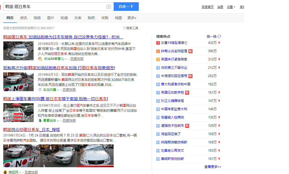This screenshot has width=289, height=174.
Task: Switch to the 网页 tab
Action: (x=10, y=18)
